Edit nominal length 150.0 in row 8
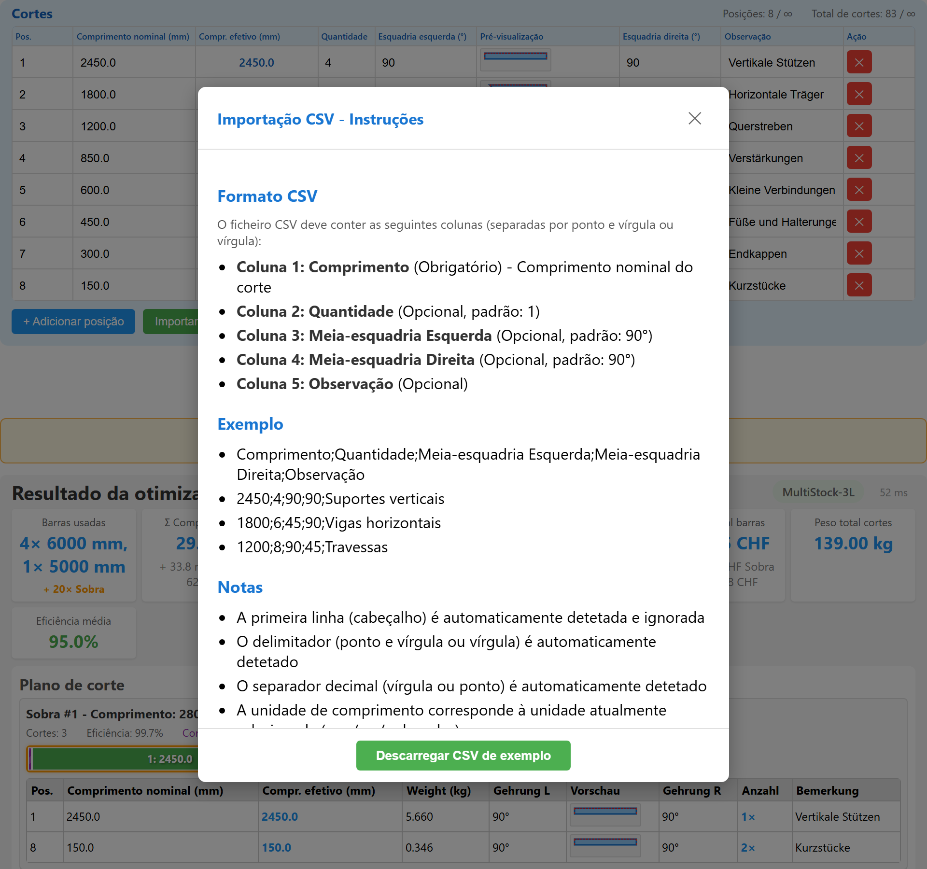This screenshot has width=927, height=869. tap(134, 286)
